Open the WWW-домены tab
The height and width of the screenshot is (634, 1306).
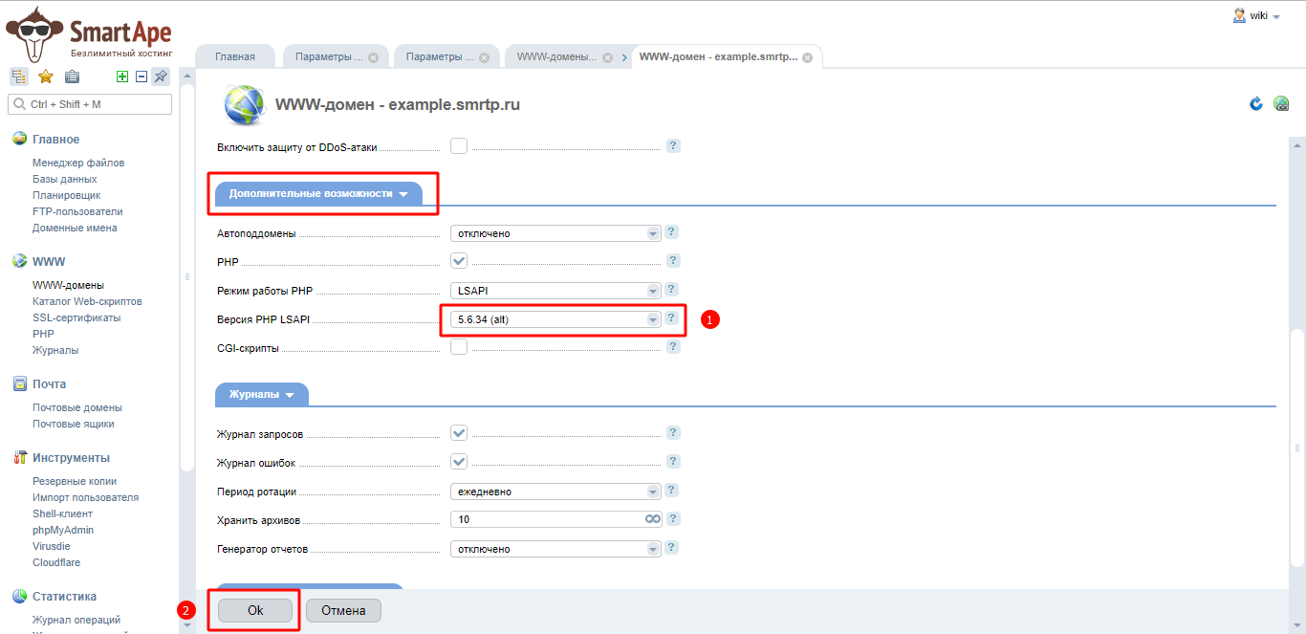coord(556,56)
